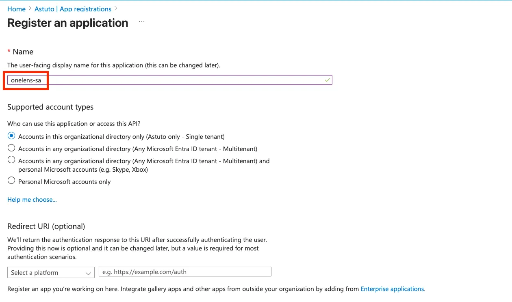Click the Supported account types heading
The width and height of the screenshot is (512, 302).
(x=50, y=107)
